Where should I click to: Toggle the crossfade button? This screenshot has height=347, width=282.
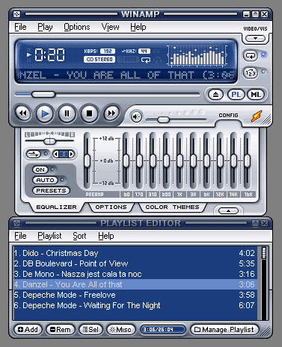tap(34, 154)
